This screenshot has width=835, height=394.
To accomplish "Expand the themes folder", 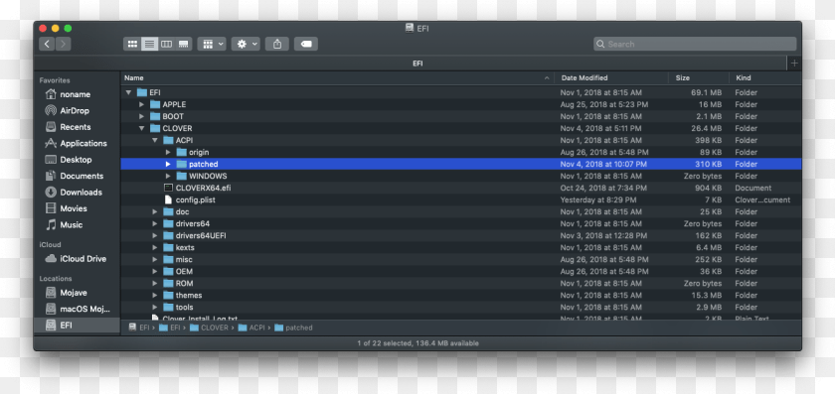I will point(154,295).
